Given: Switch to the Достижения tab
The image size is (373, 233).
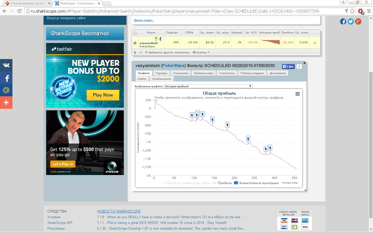Looking at the screenshot, I should tap(278, 73).
